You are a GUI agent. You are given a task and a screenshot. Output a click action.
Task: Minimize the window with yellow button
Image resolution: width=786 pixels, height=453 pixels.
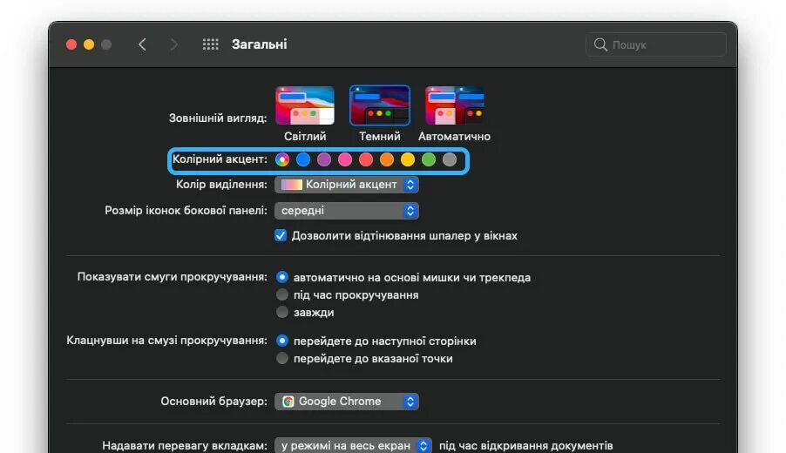(89, 44)
